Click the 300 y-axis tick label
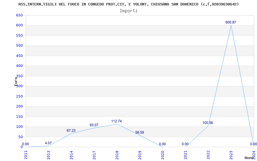257x161 pixels. tap(19, 86)
